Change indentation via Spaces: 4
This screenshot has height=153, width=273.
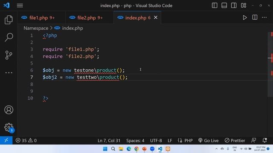tap(135, 141)
